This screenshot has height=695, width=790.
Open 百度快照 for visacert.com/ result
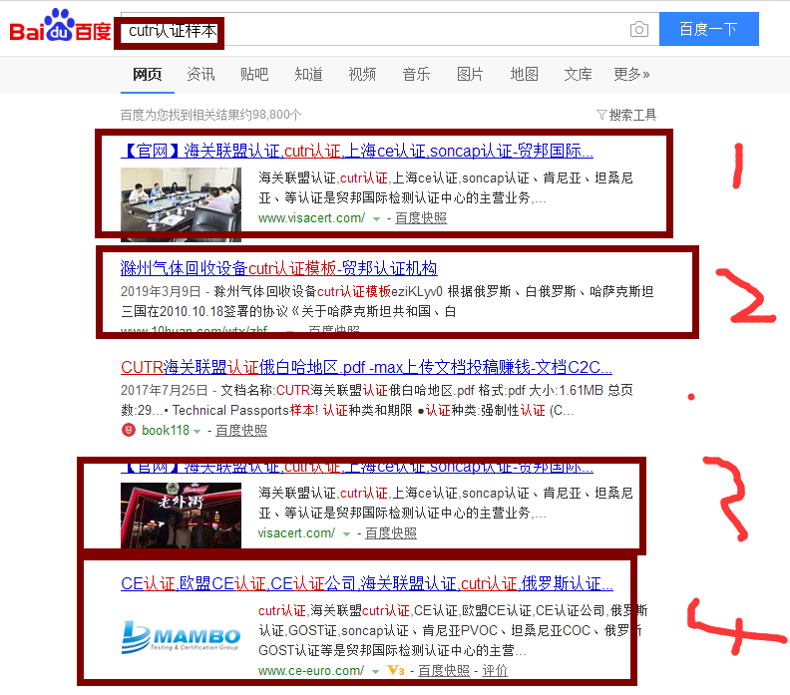[391, 532]
